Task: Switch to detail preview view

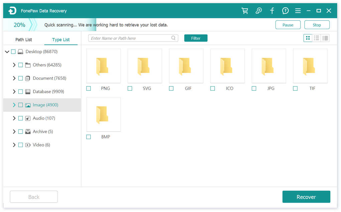Action: pyautogui.click(x=325, y=38)
